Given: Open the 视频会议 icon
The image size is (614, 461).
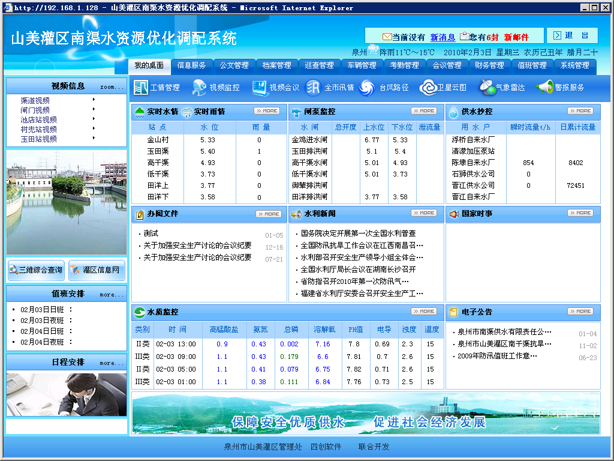Looking at the screenshot, I should click(x=260, y=88).
